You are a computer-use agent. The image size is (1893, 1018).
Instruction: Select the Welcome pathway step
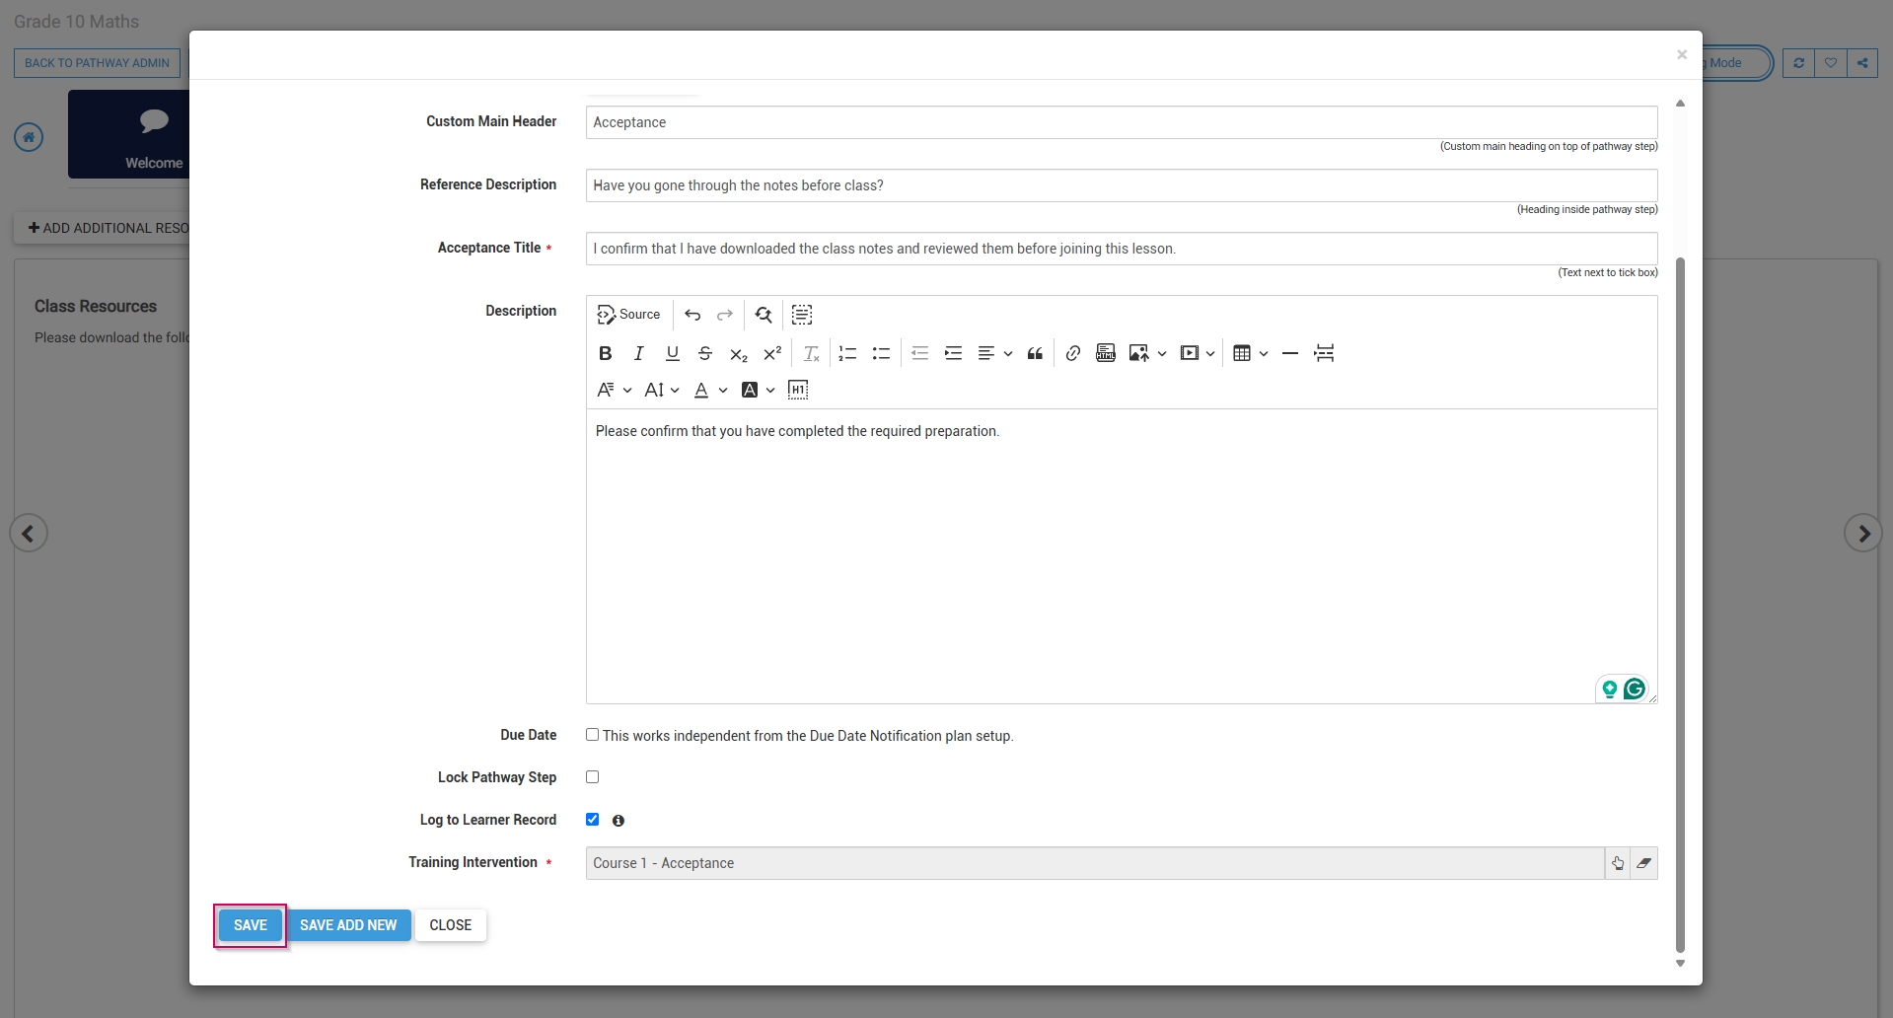[128, 134]
